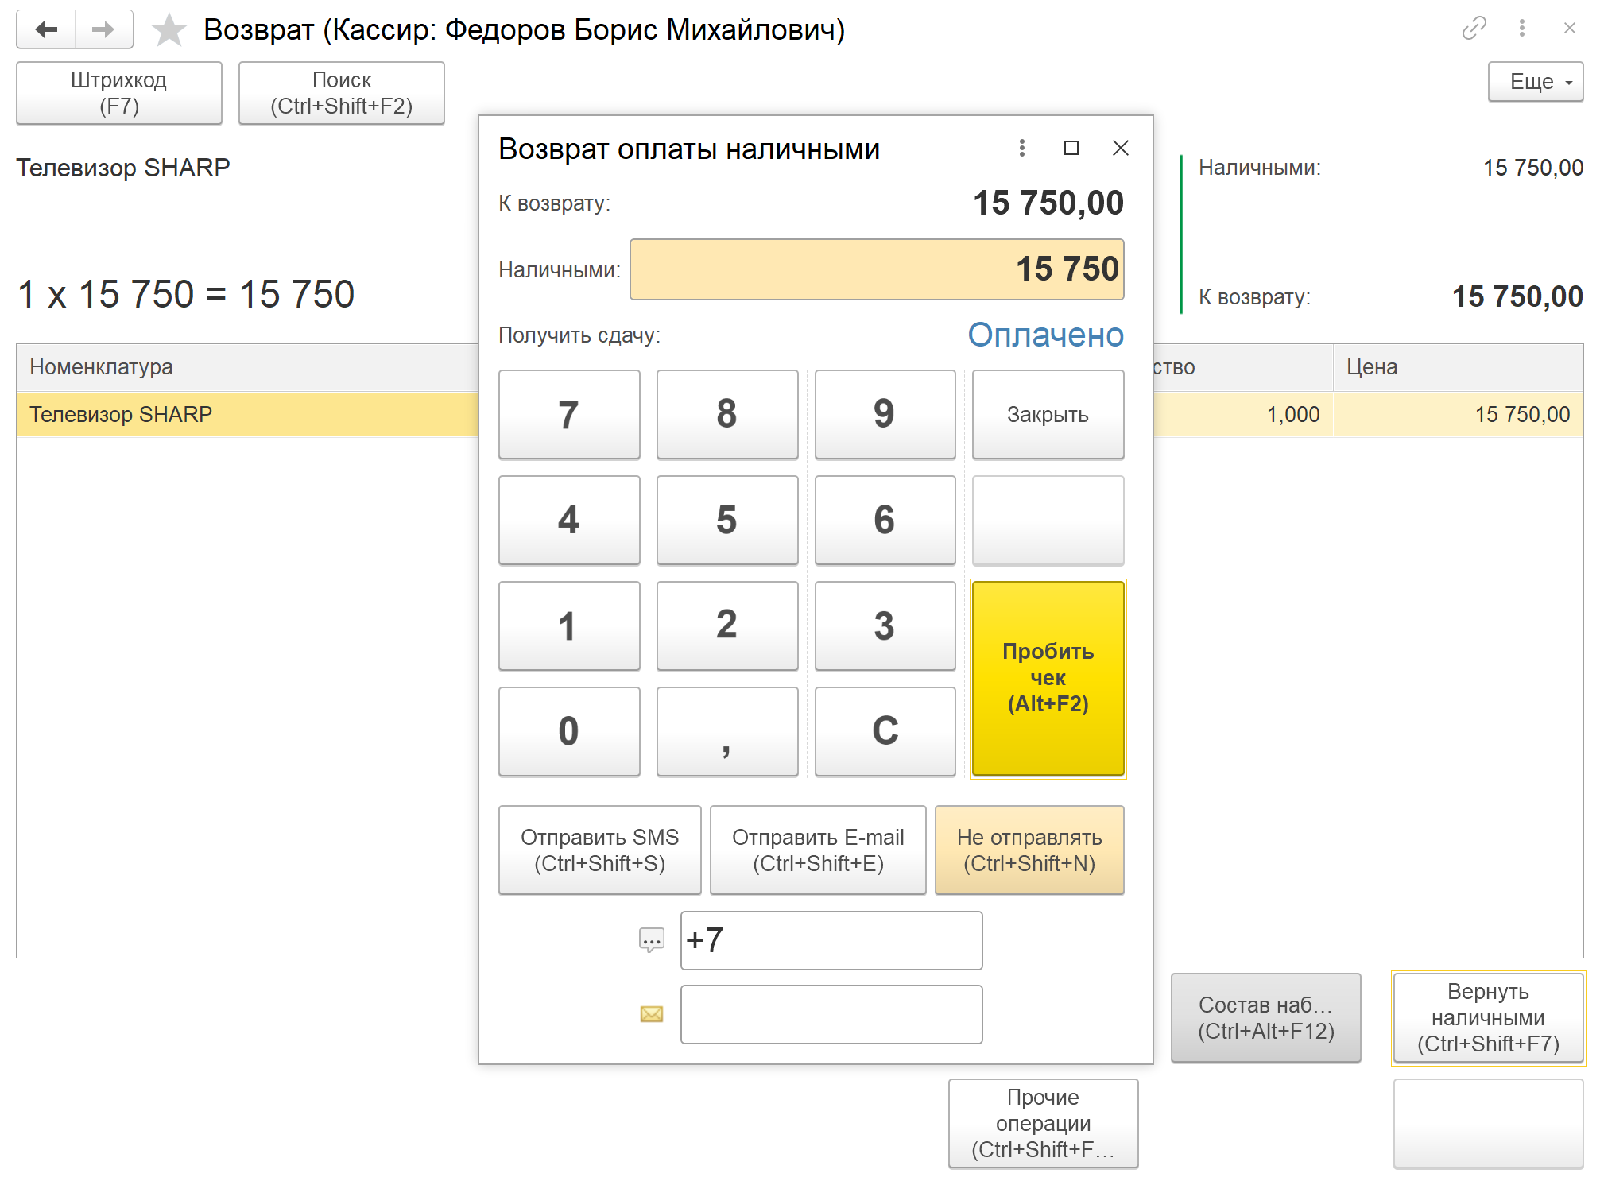Select Не отправлять receipt option

[x=1029, y=850]
